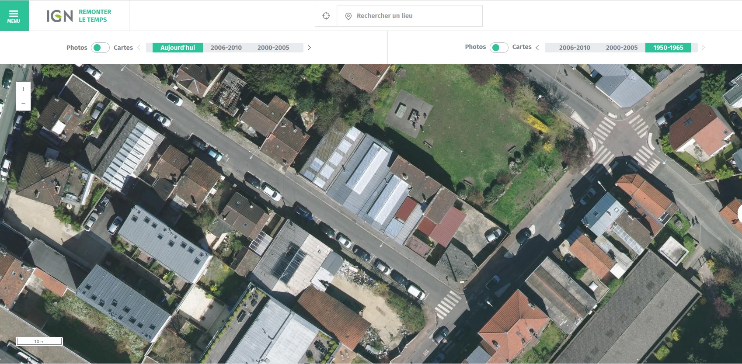The width and height of the screenshot is (742, 364).
Task: Zoom out with the minus button
Action: pyautogui.click(x=23, y=104)
